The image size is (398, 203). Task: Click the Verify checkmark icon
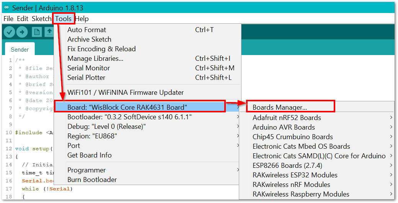(x=10, y=32)
